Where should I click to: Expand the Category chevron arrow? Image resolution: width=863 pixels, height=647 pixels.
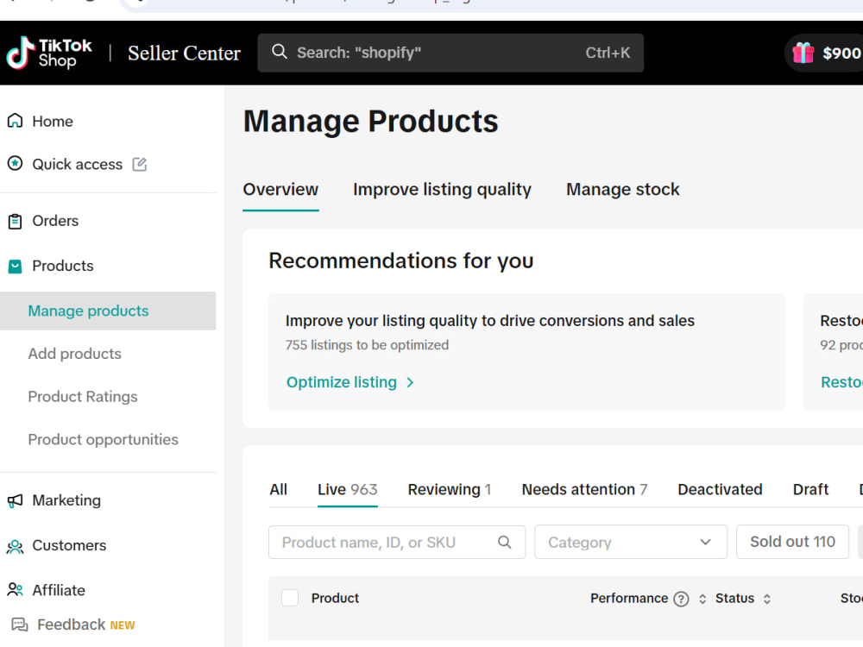(706, 542)
